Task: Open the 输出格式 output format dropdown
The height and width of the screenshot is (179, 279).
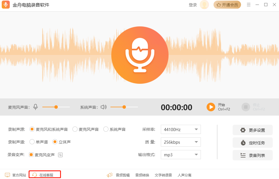Action: (181, 155)
